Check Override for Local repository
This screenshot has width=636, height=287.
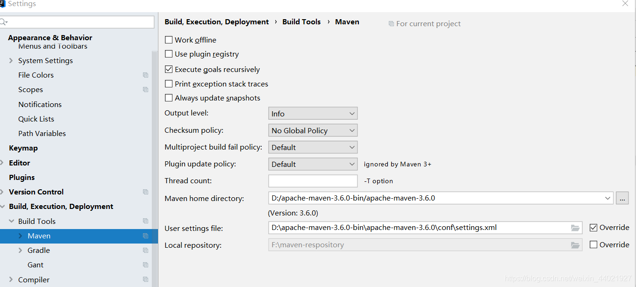(x=593, y=244)
